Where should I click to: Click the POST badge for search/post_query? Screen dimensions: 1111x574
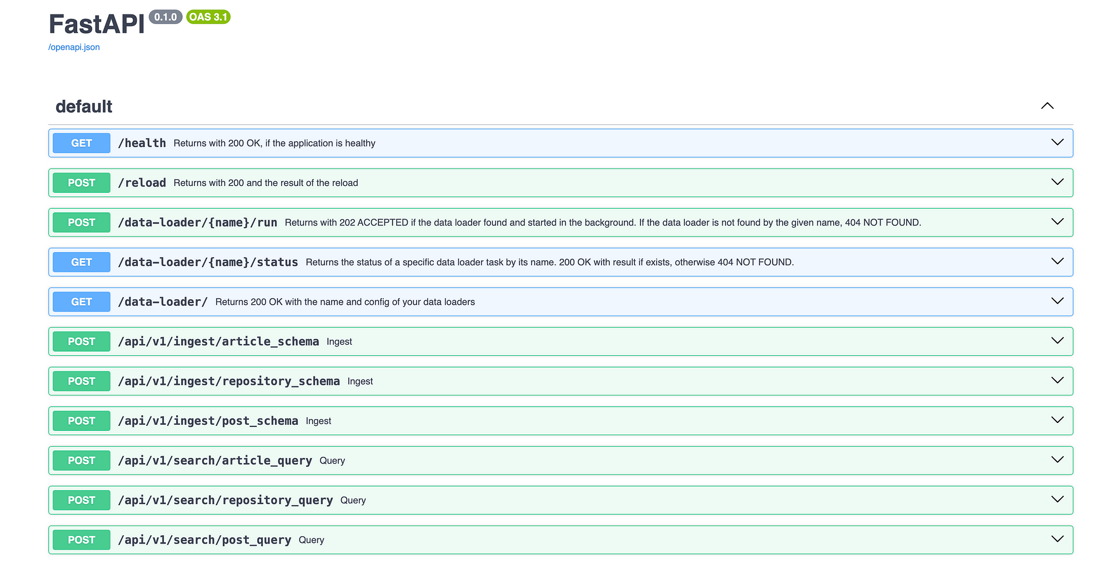pos(82,540)
